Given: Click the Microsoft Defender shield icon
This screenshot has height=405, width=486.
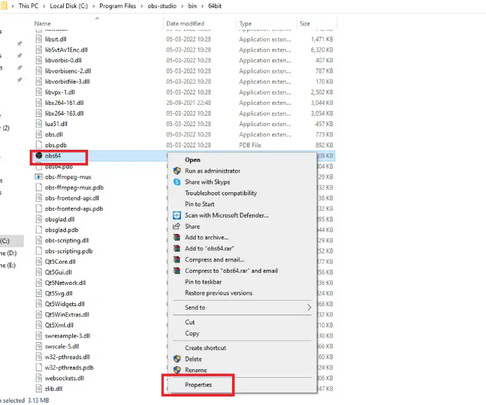Looking at the screenshot, I should 177,215.
